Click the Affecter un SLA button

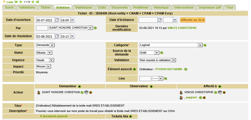click(189, 20)
